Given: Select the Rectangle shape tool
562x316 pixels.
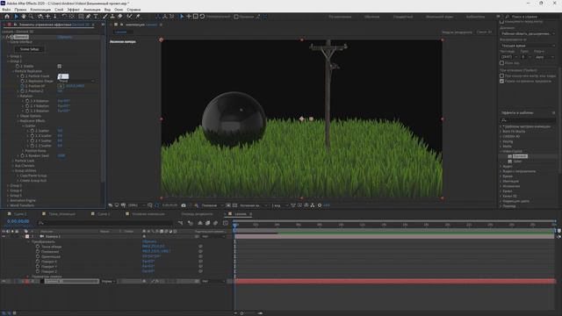Looking at the screenshot, I should pos(81,17).
